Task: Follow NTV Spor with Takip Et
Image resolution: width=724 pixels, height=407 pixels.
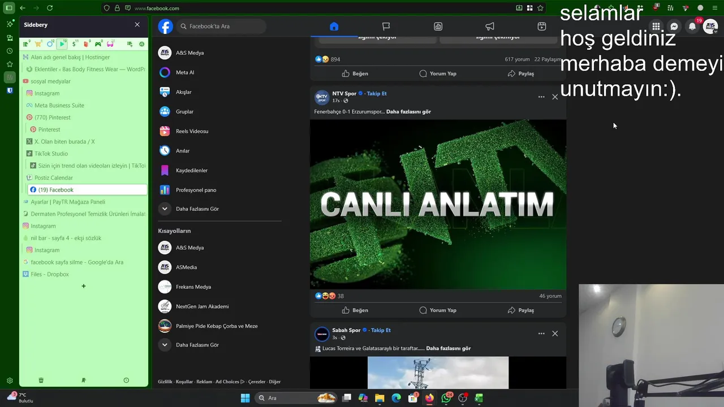Action: pos(377,93)
